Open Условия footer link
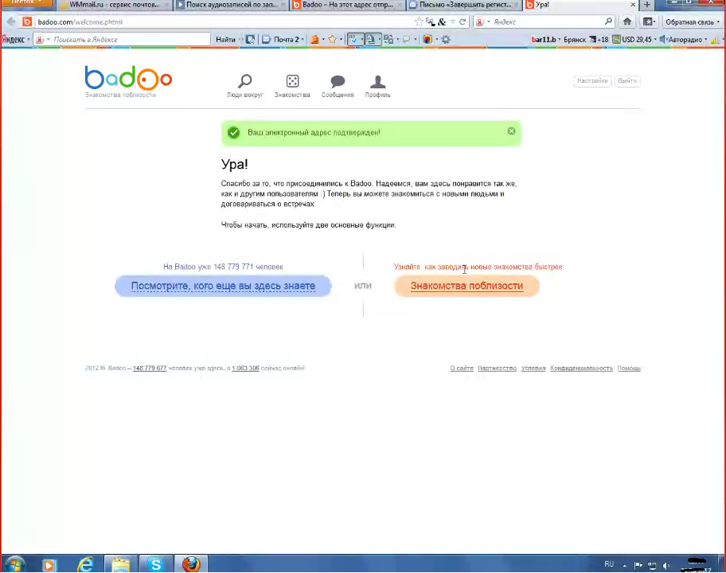The image size is (726, 573). [x=533, y=368]
